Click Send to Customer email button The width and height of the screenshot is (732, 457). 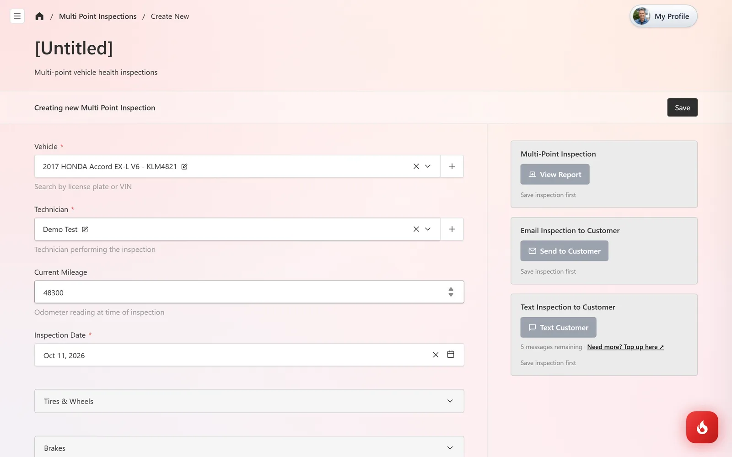point(564,251)
